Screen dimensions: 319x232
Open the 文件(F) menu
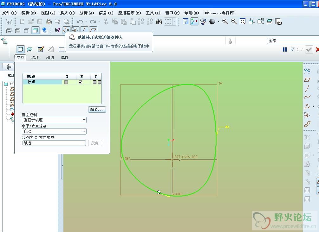10,13
